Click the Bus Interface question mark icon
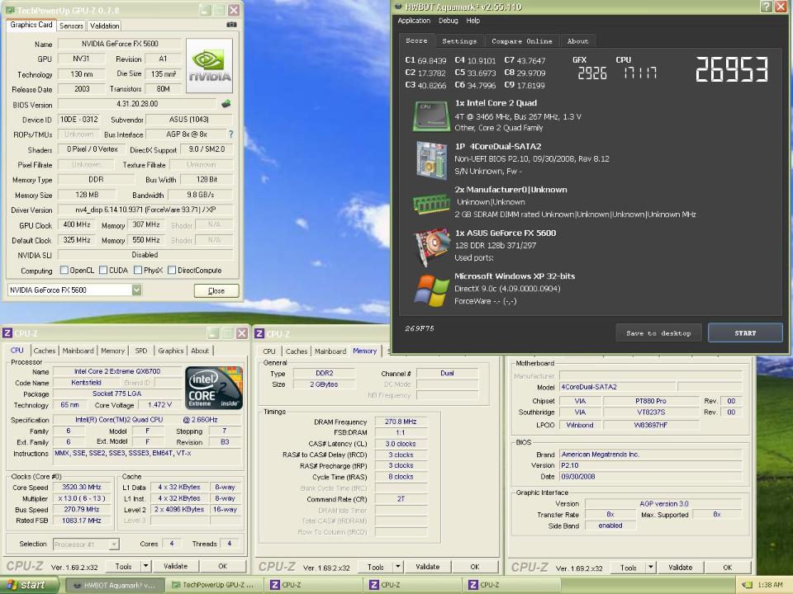The image size is (793, 594). pos(231,134)
